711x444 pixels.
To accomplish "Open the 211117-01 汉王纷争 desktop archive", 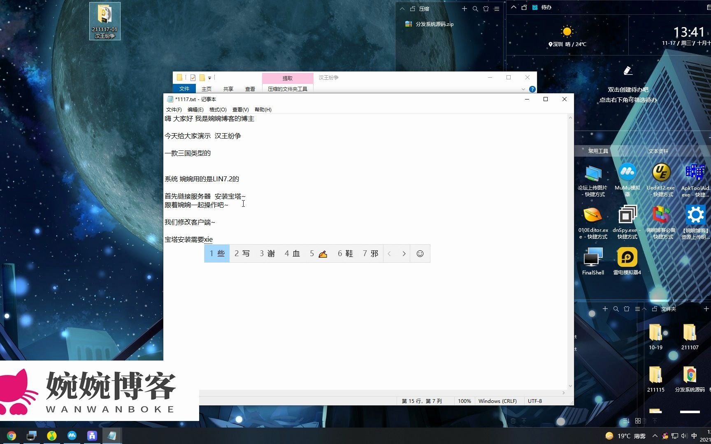I will click(x=105, y=21).
